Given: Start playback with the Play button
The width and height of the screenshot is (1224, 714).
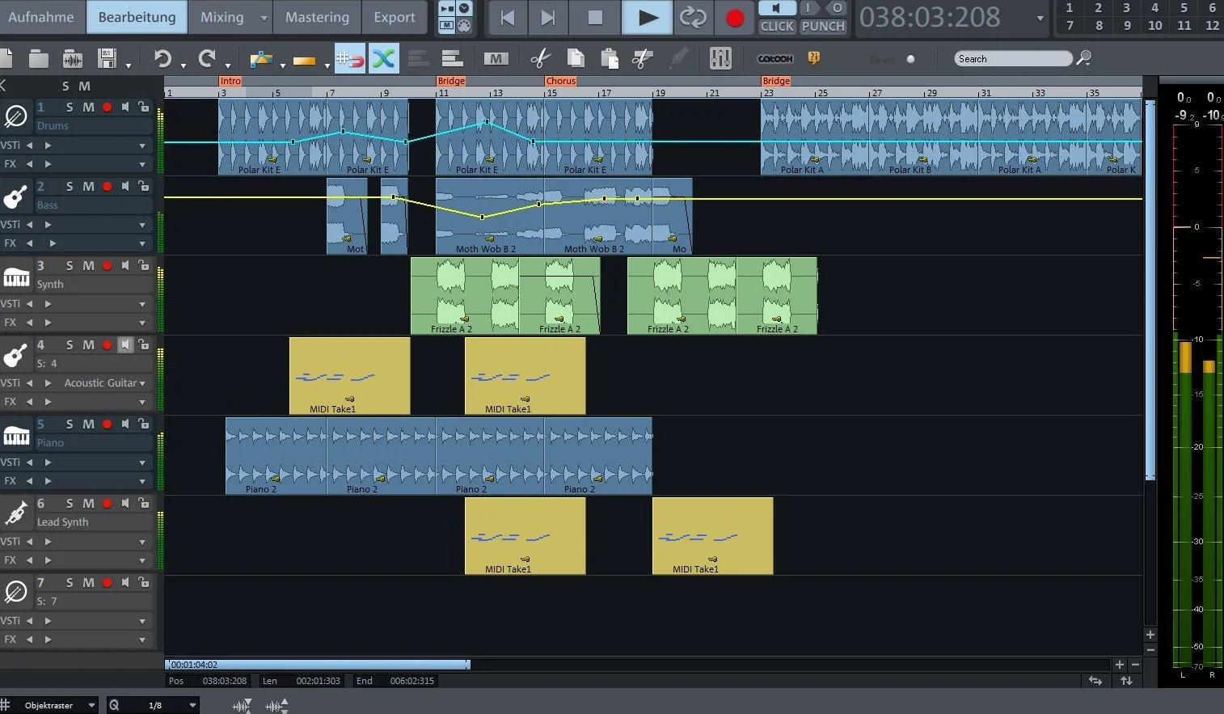Looking at the screenshot, I should (x=647, y=18).
